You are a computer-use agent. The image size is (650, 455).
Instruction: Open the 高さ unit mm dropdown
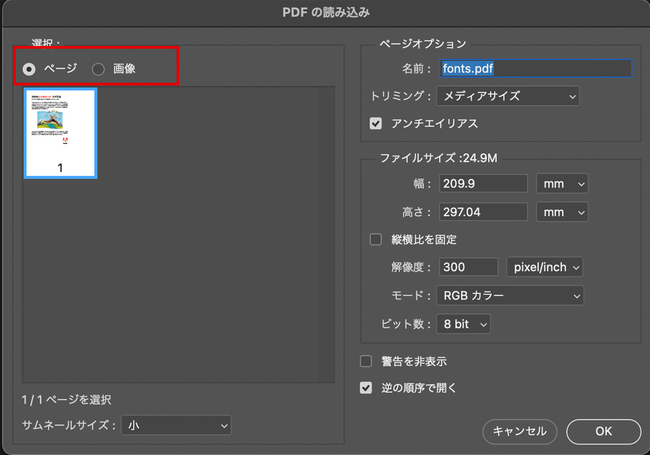[562, 212]
